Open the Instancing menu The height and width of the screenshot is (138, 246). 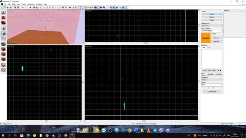click(x=31, y=4)
